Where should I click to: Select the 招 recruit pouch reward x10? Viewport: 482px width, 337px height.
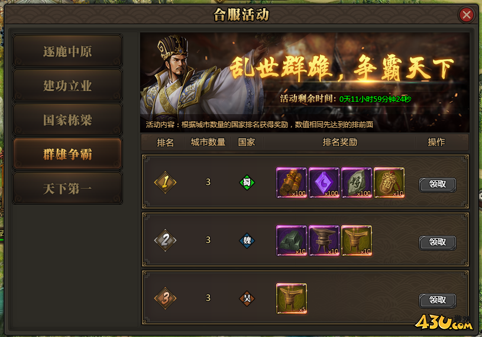click(x=389, y=183)
